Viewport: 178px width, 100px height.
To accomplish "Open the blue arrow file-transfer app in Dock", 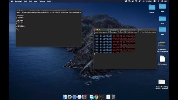I will (x=92, y=97).
